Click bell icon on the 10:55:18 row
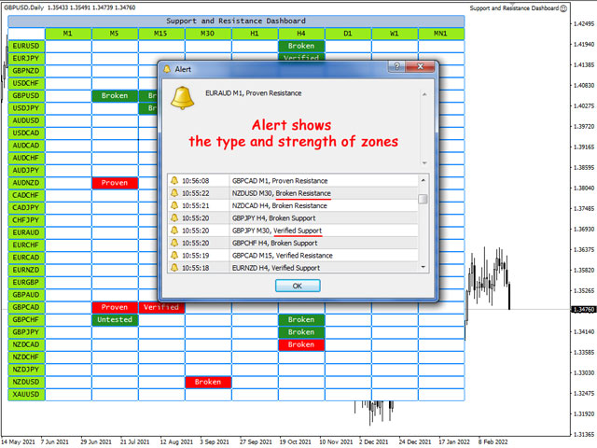This screenshot has width=597, height=448. (x=174, y=267)
